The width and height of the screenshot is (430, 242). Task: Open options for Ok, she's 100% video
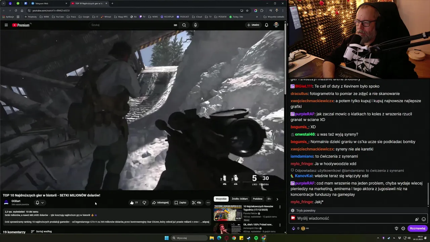(280, 225)
